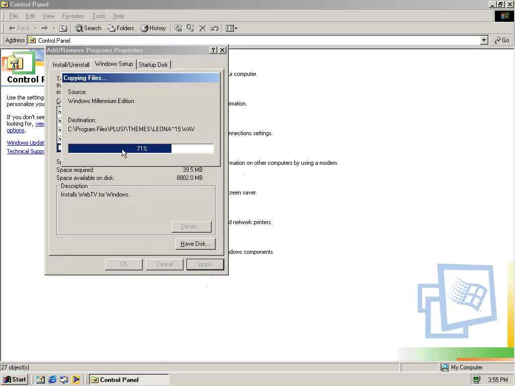Click the Forward arrow toolbar button
The width and height of the screenshot is (515, 386).
pos(45,28)
